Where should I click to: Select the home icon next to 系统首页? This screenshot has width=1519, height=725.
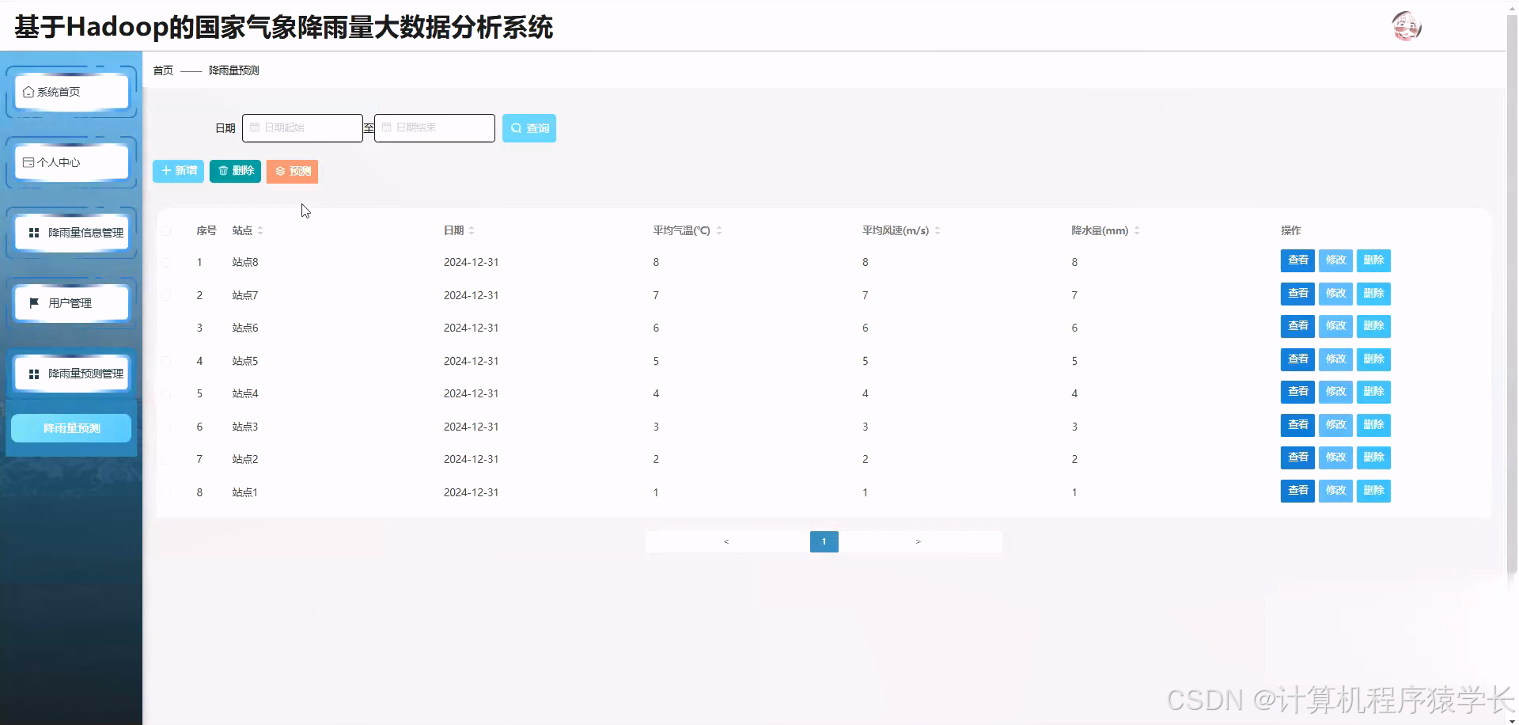28,91
